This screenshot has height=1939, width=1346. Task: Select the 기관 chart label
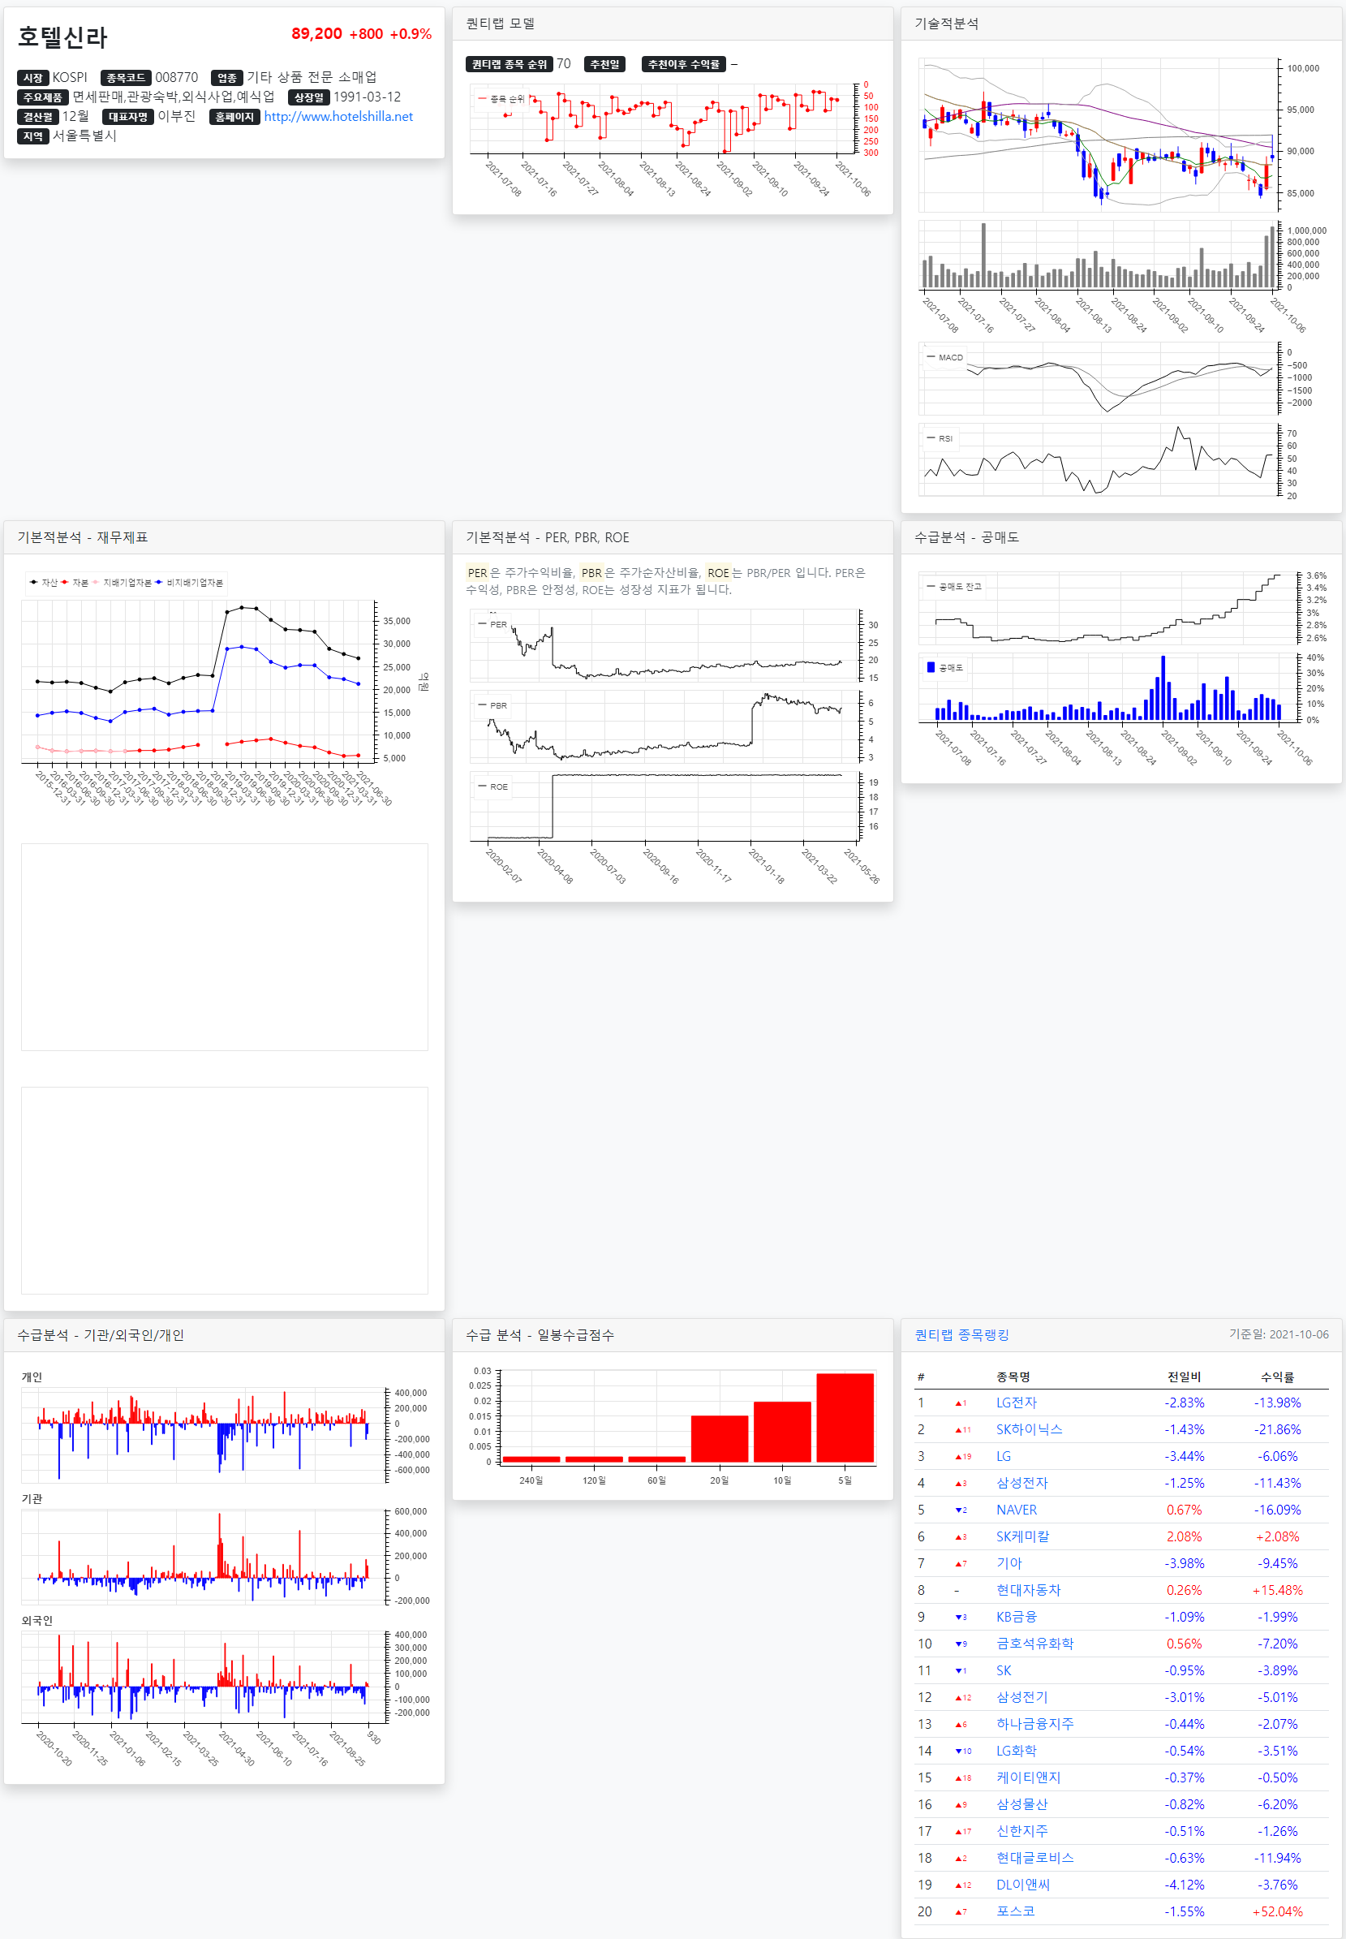pyautogui.click(x=32, y=1498)
